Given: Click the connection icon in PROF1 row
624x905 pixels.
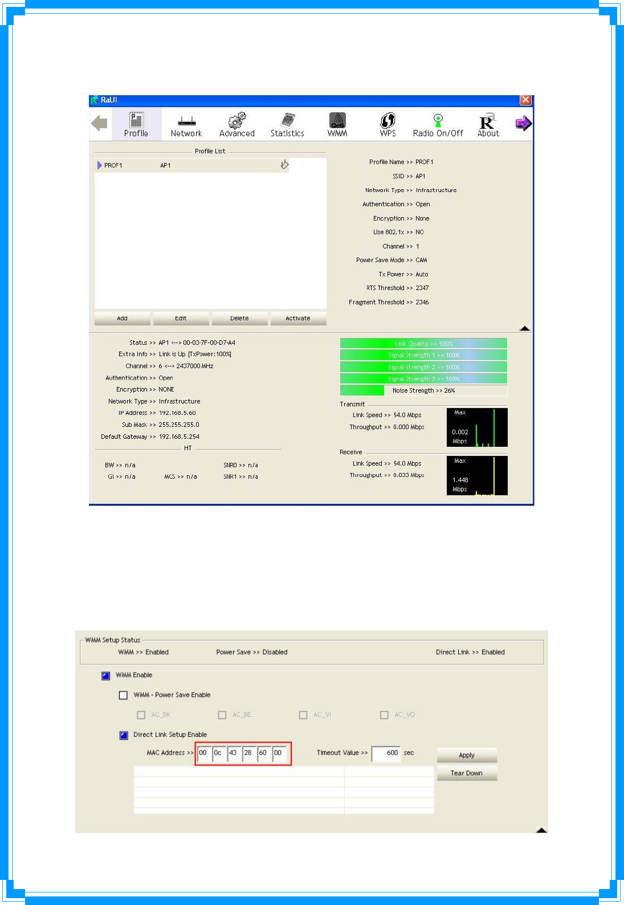Looking at the screenshot, I should point(284,165).
